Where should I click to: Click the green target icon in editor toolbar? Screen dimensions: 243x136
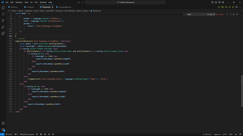(x=226, y=7)
